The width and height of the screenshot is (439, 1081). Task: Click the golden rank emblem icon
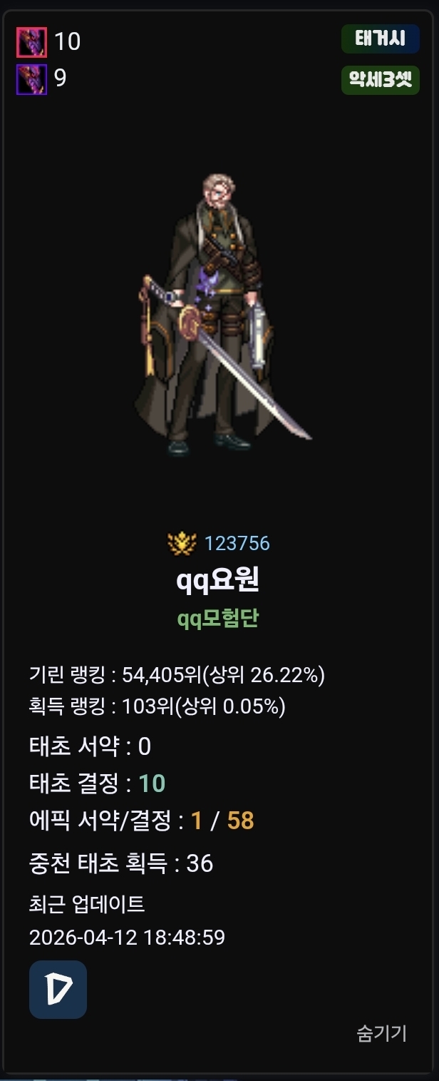click(182, 544)
